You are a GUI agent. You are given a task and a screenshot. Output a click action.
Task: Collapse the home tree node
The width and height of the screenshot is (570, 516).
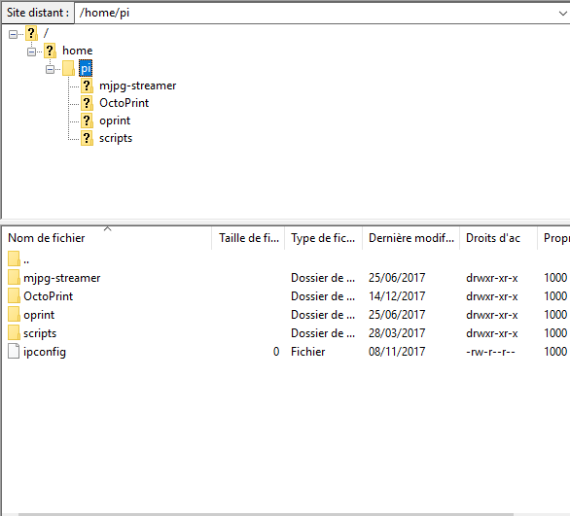32,52
